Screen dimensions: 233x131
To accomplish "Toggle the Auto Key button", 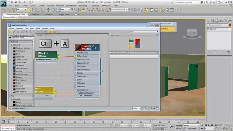I will pos(179,125).
